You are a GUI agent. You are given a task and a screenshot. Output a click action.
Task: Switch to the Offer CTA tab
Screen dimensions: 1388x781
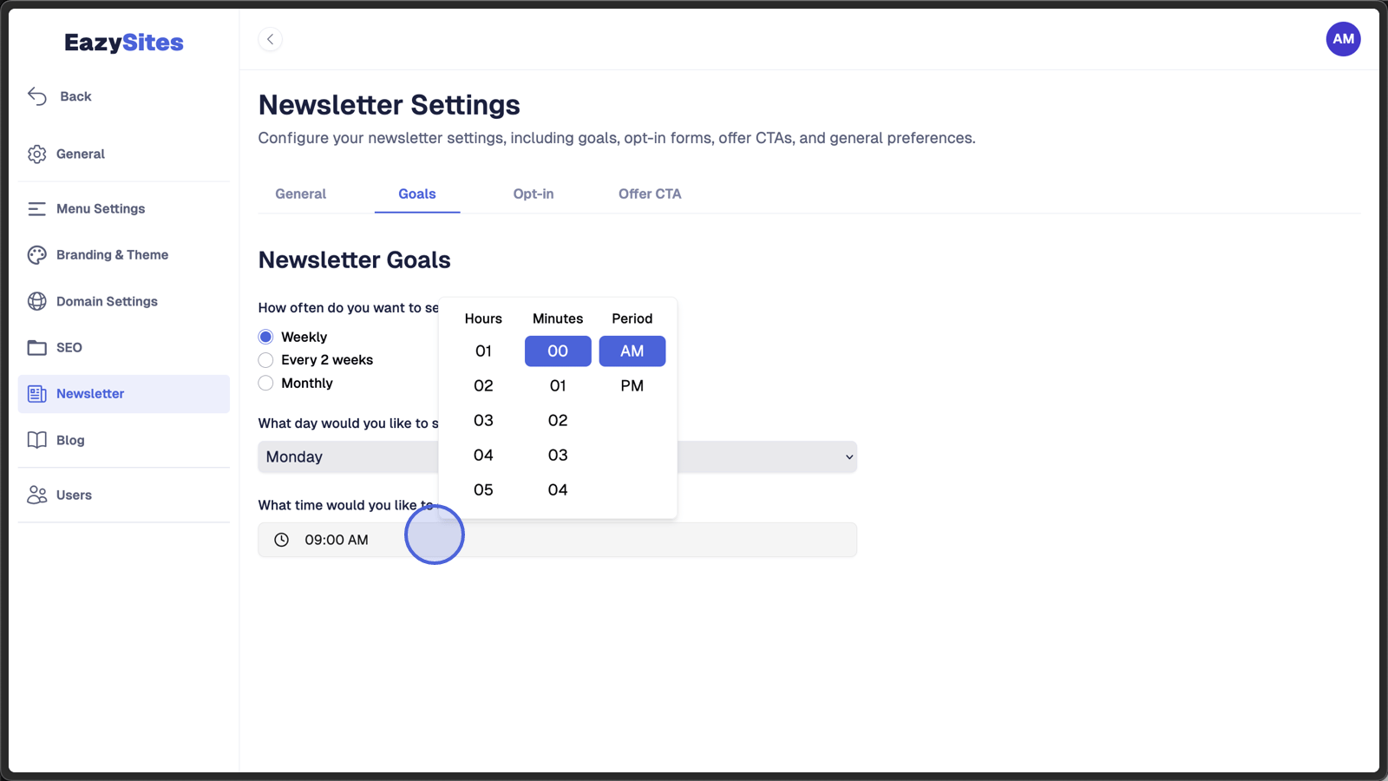point(650,194)
